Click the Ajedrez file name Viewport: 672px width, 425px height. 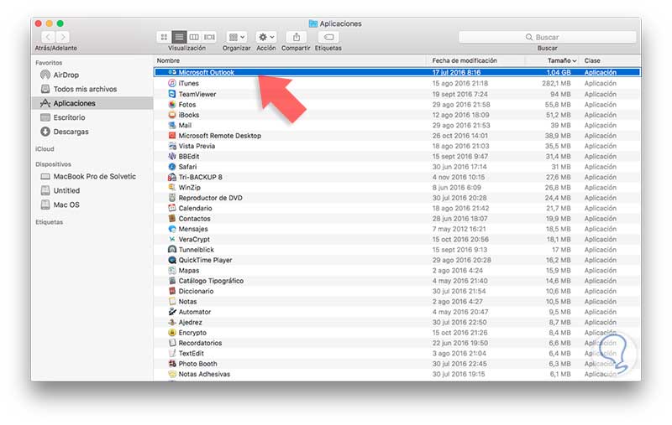[191, 323]
